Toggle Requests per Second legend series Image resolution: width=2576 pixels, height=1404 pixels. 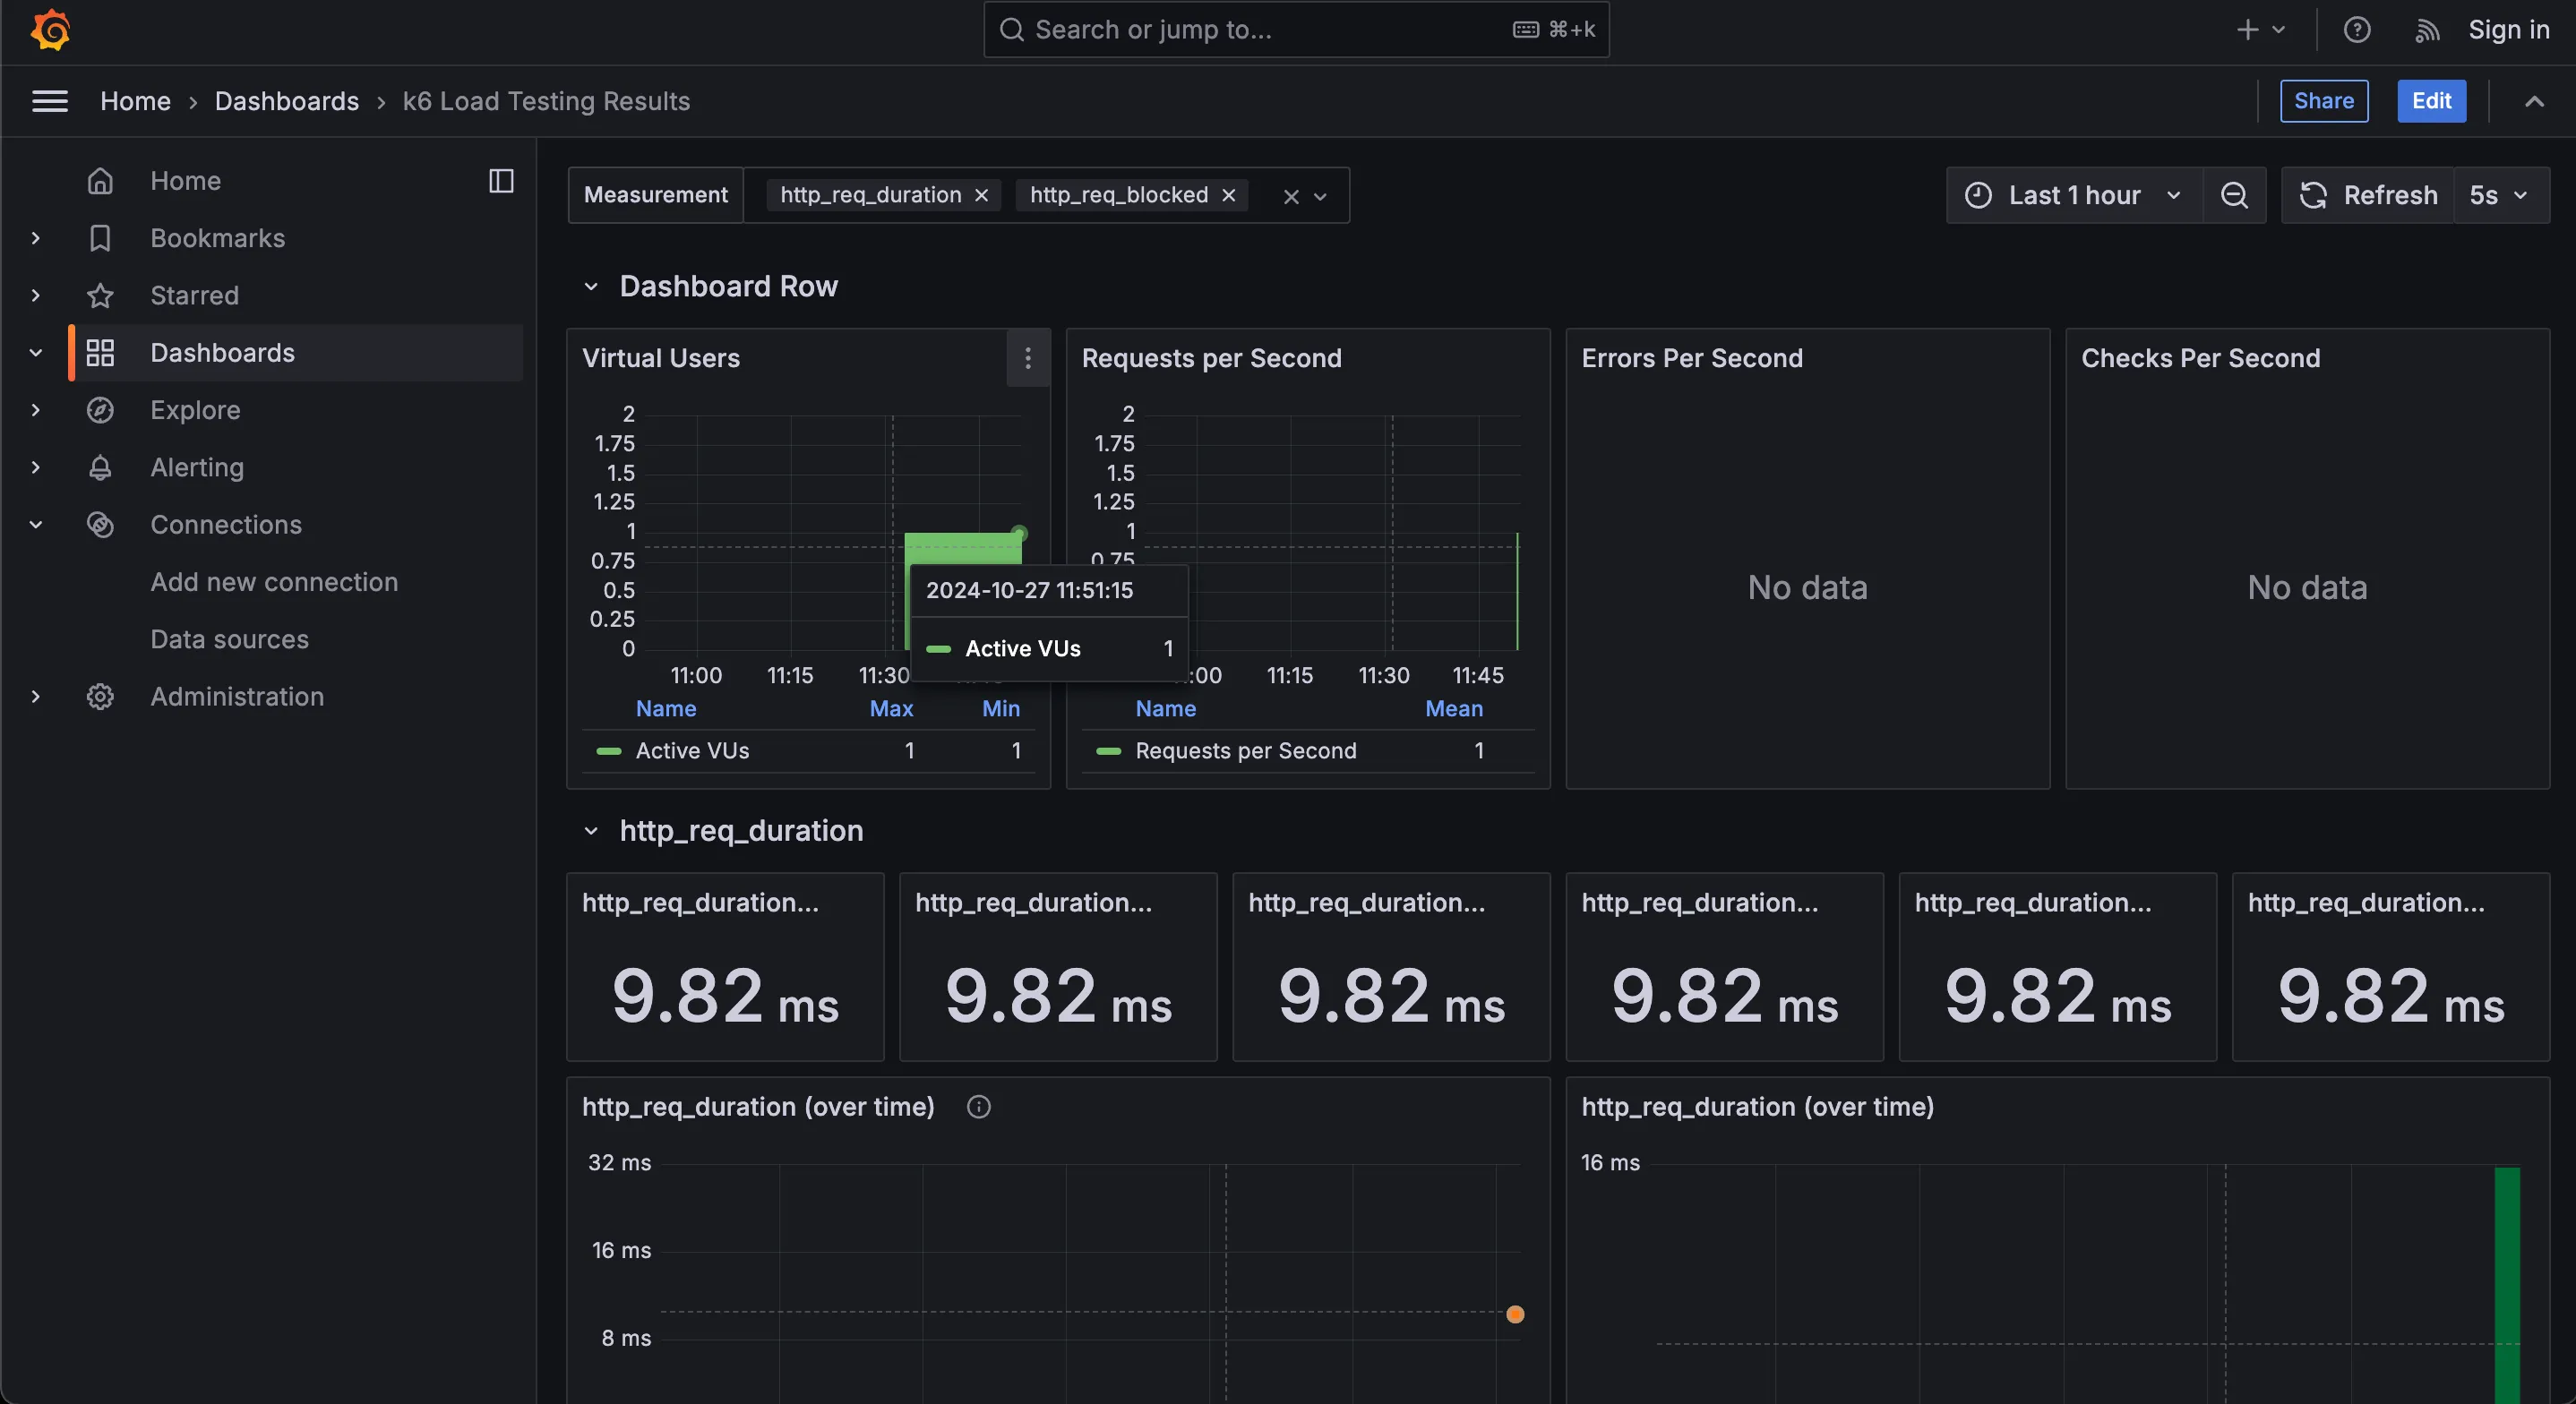pos(1245,751)
